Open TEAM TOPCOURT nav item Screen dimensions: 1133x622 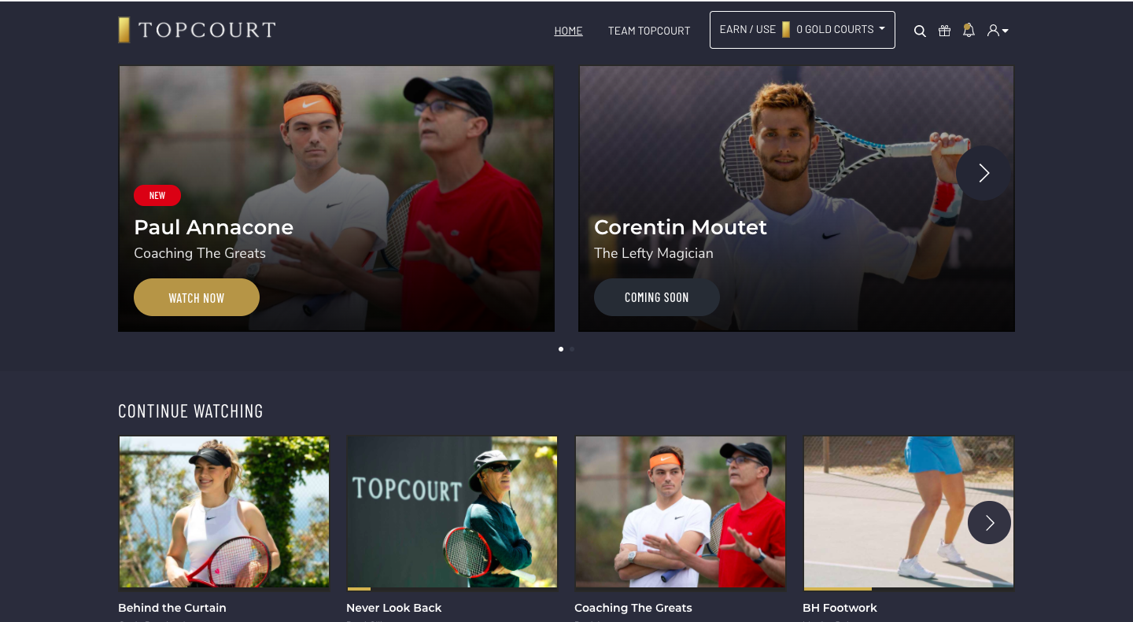point(649,31)
